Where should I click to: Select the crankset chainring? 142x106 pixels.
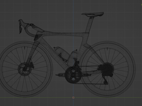73,75
